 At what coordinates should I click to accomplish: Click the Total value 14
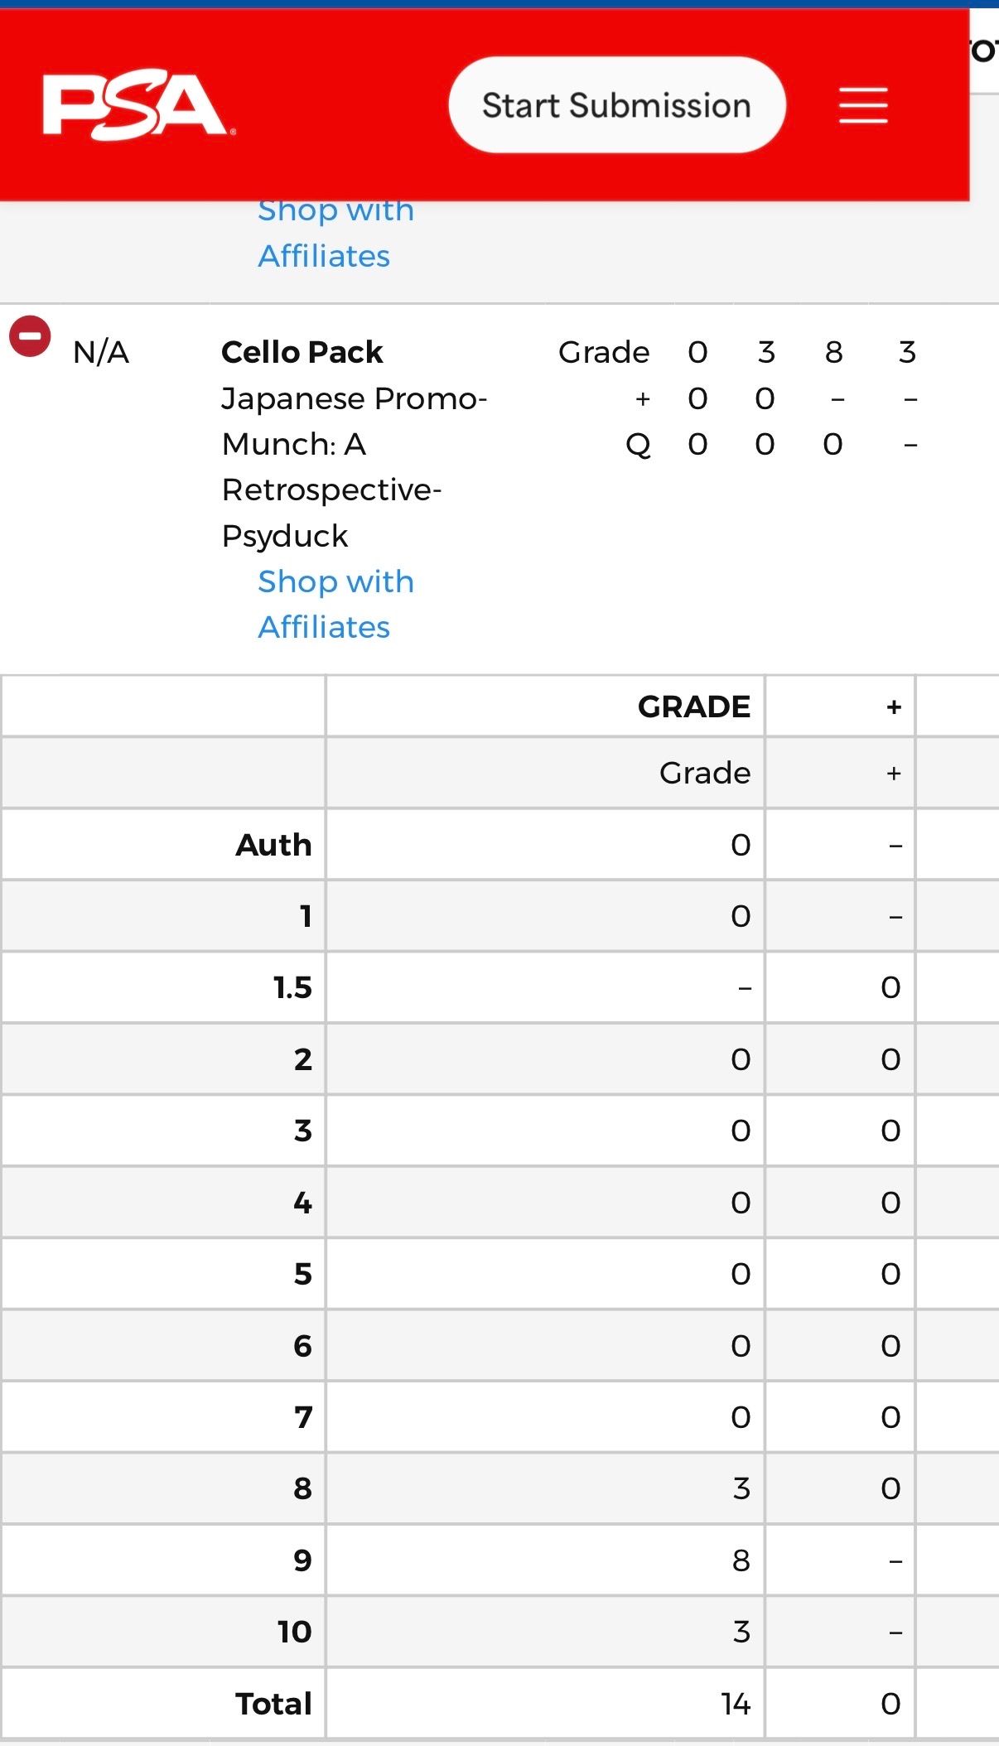click(736, 1704)
